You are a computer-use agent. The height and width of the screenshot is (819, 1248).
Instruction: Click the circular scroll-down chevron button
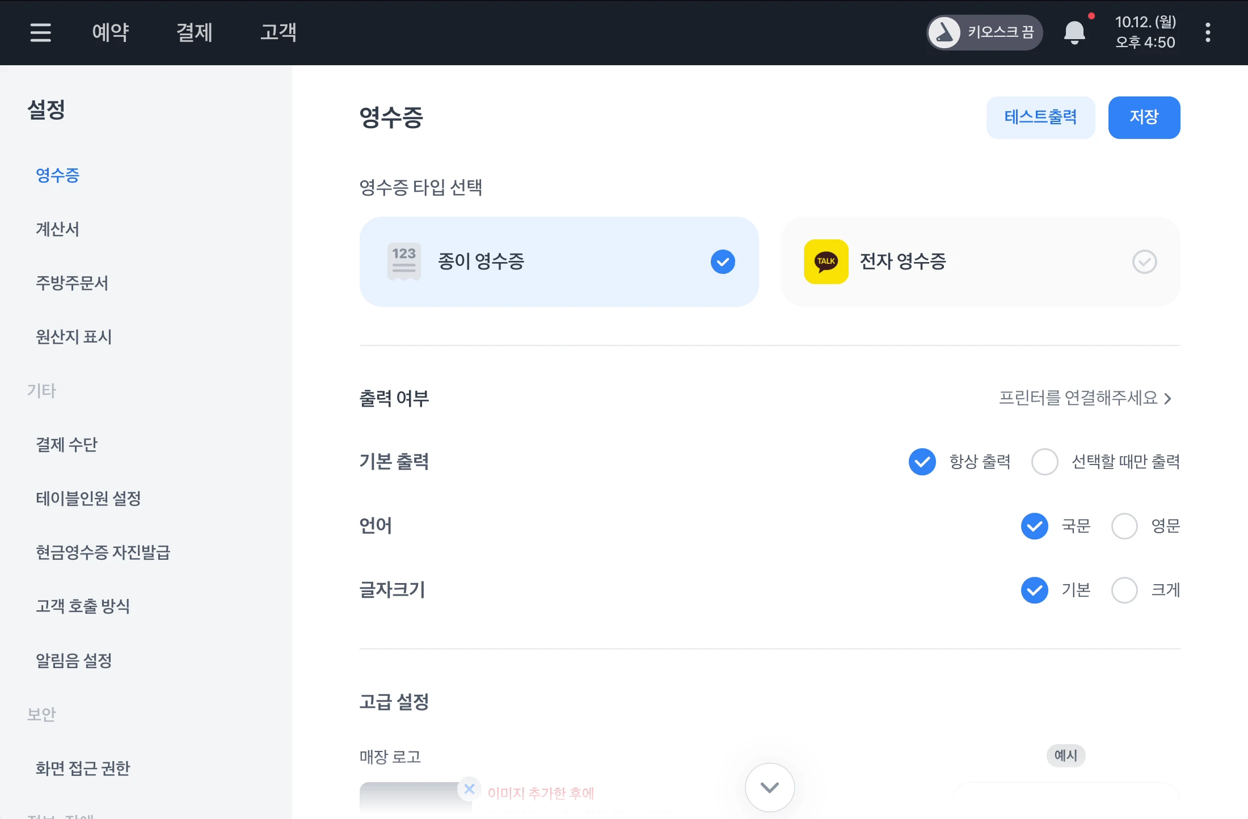(x=770, y=787)
